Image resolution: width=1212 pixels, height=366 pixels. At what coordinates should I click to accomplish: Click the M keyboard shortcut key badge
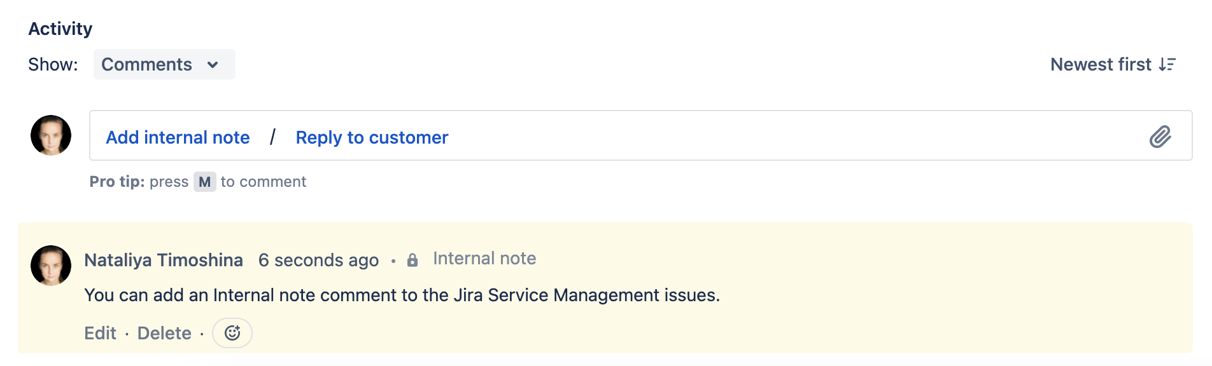(204, 182)
